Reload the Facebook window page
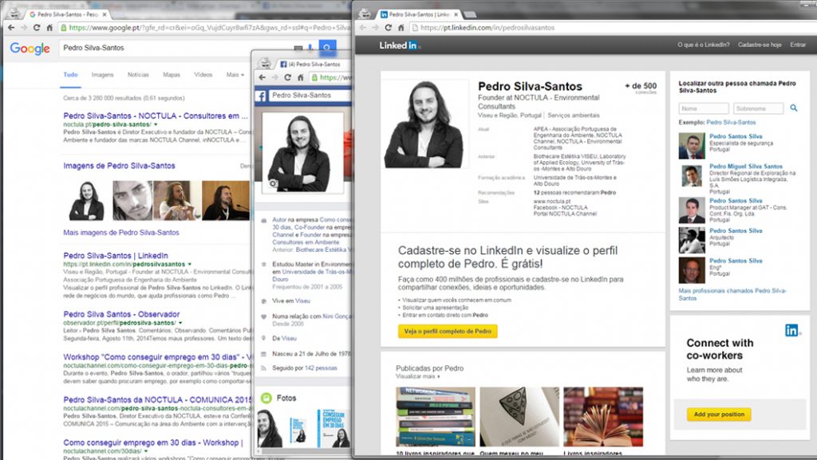817x460 pixels. (x=287, y=77)
